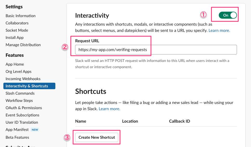
Task: Open OAuth & Permissions
Action: pyautogui.click(x=24, y=108)
